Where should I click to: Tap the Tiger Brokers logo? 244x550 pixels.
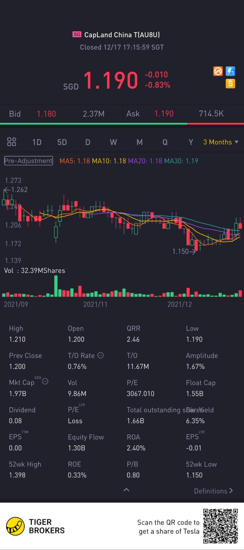point(35,526)
